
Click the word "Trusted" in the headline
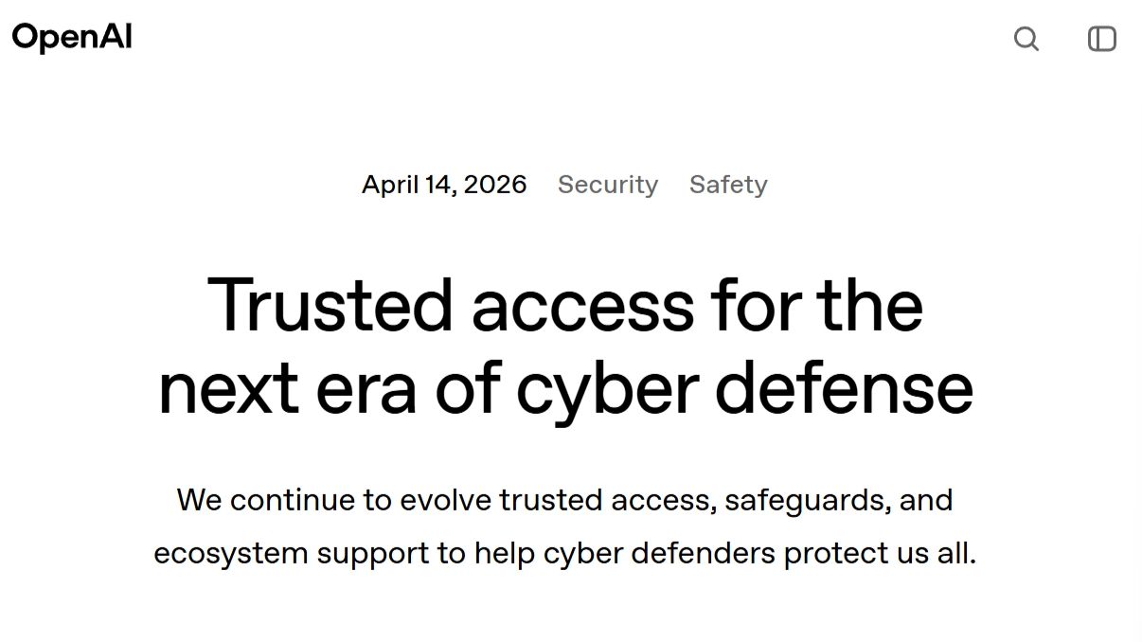coord(330,306)
